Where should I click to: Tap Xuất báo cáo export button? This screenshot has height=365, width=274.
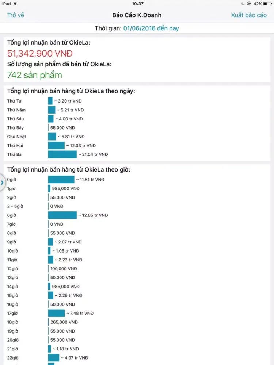pyautogui.click(x=248, y=15)
